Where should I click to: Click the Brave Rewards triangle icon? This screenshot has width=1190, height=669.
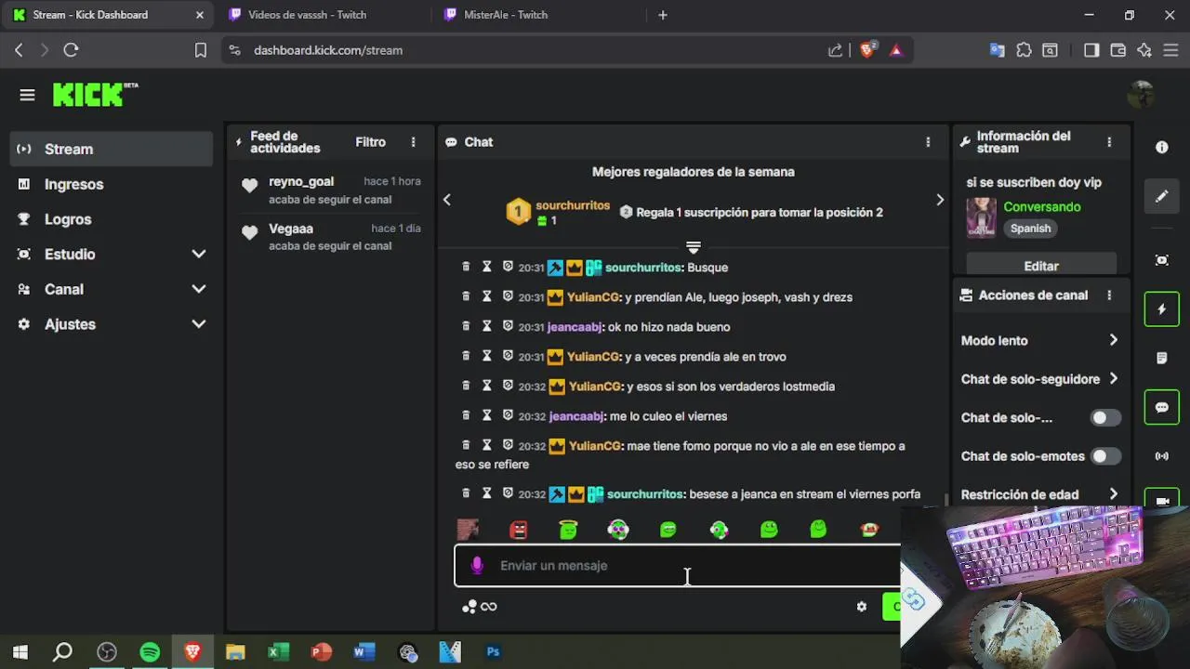tap(896, 50)
